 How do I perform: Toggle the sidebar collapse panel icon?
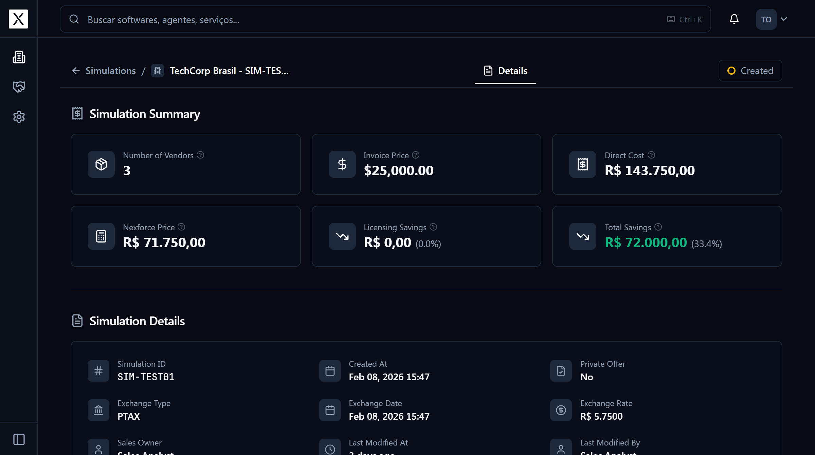pos(19,439)
